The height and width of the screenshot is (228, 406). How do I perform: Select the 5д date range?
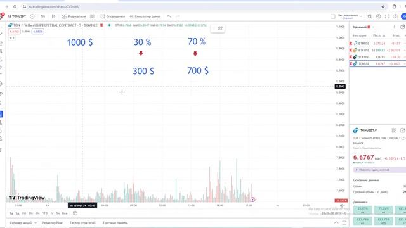click(17, 213)
